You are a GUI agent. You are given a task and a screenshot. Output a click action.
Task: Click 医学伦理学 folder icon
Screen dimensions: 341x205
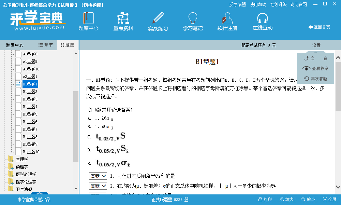tap(11, 182)
